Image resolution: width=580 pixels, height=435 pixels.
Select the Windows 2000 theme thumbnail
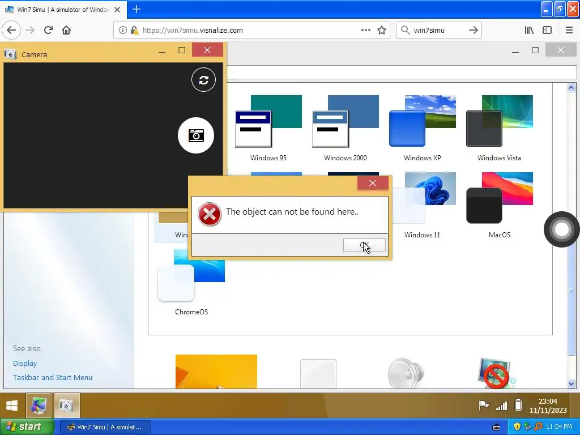pyautogui.click(x=346, y=128)
